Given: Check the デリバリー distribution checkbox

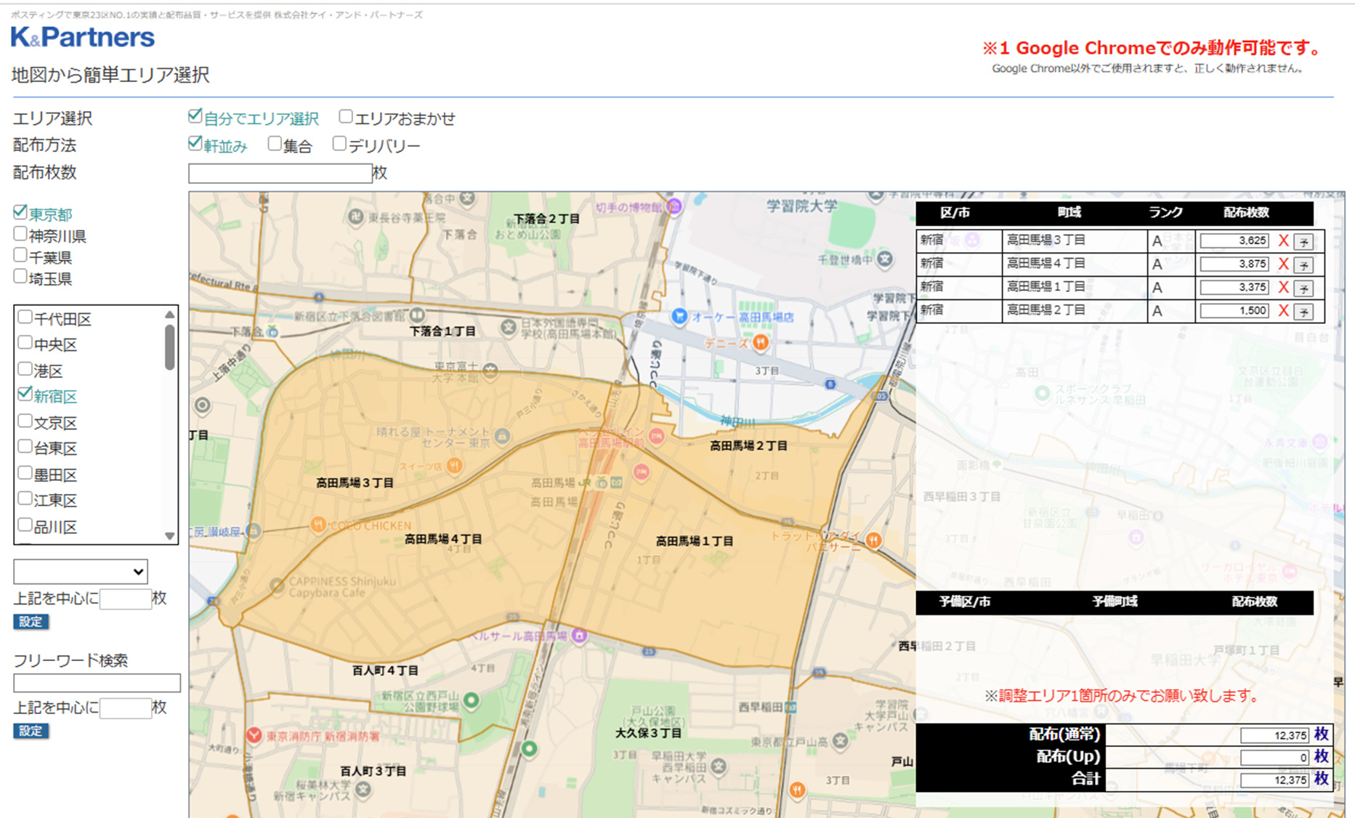Looking at the screenshot, I should (339, 144).
